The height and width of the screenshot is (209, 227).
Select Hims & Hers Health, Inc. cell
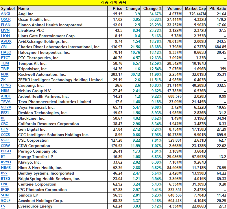tap(62, 168)
